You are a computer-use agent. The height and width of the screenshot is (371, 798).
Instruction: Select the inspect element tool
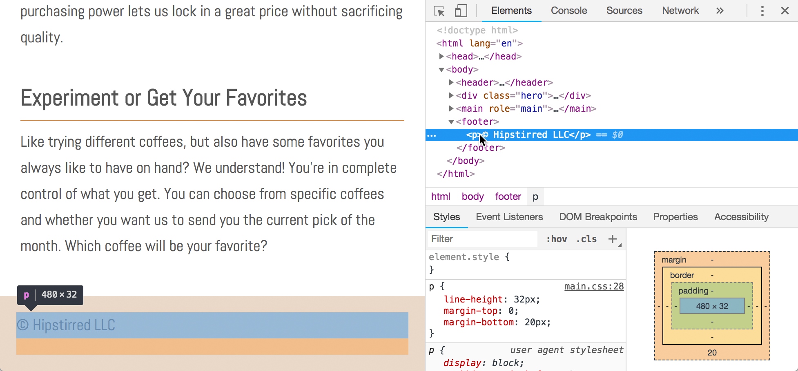439,11
